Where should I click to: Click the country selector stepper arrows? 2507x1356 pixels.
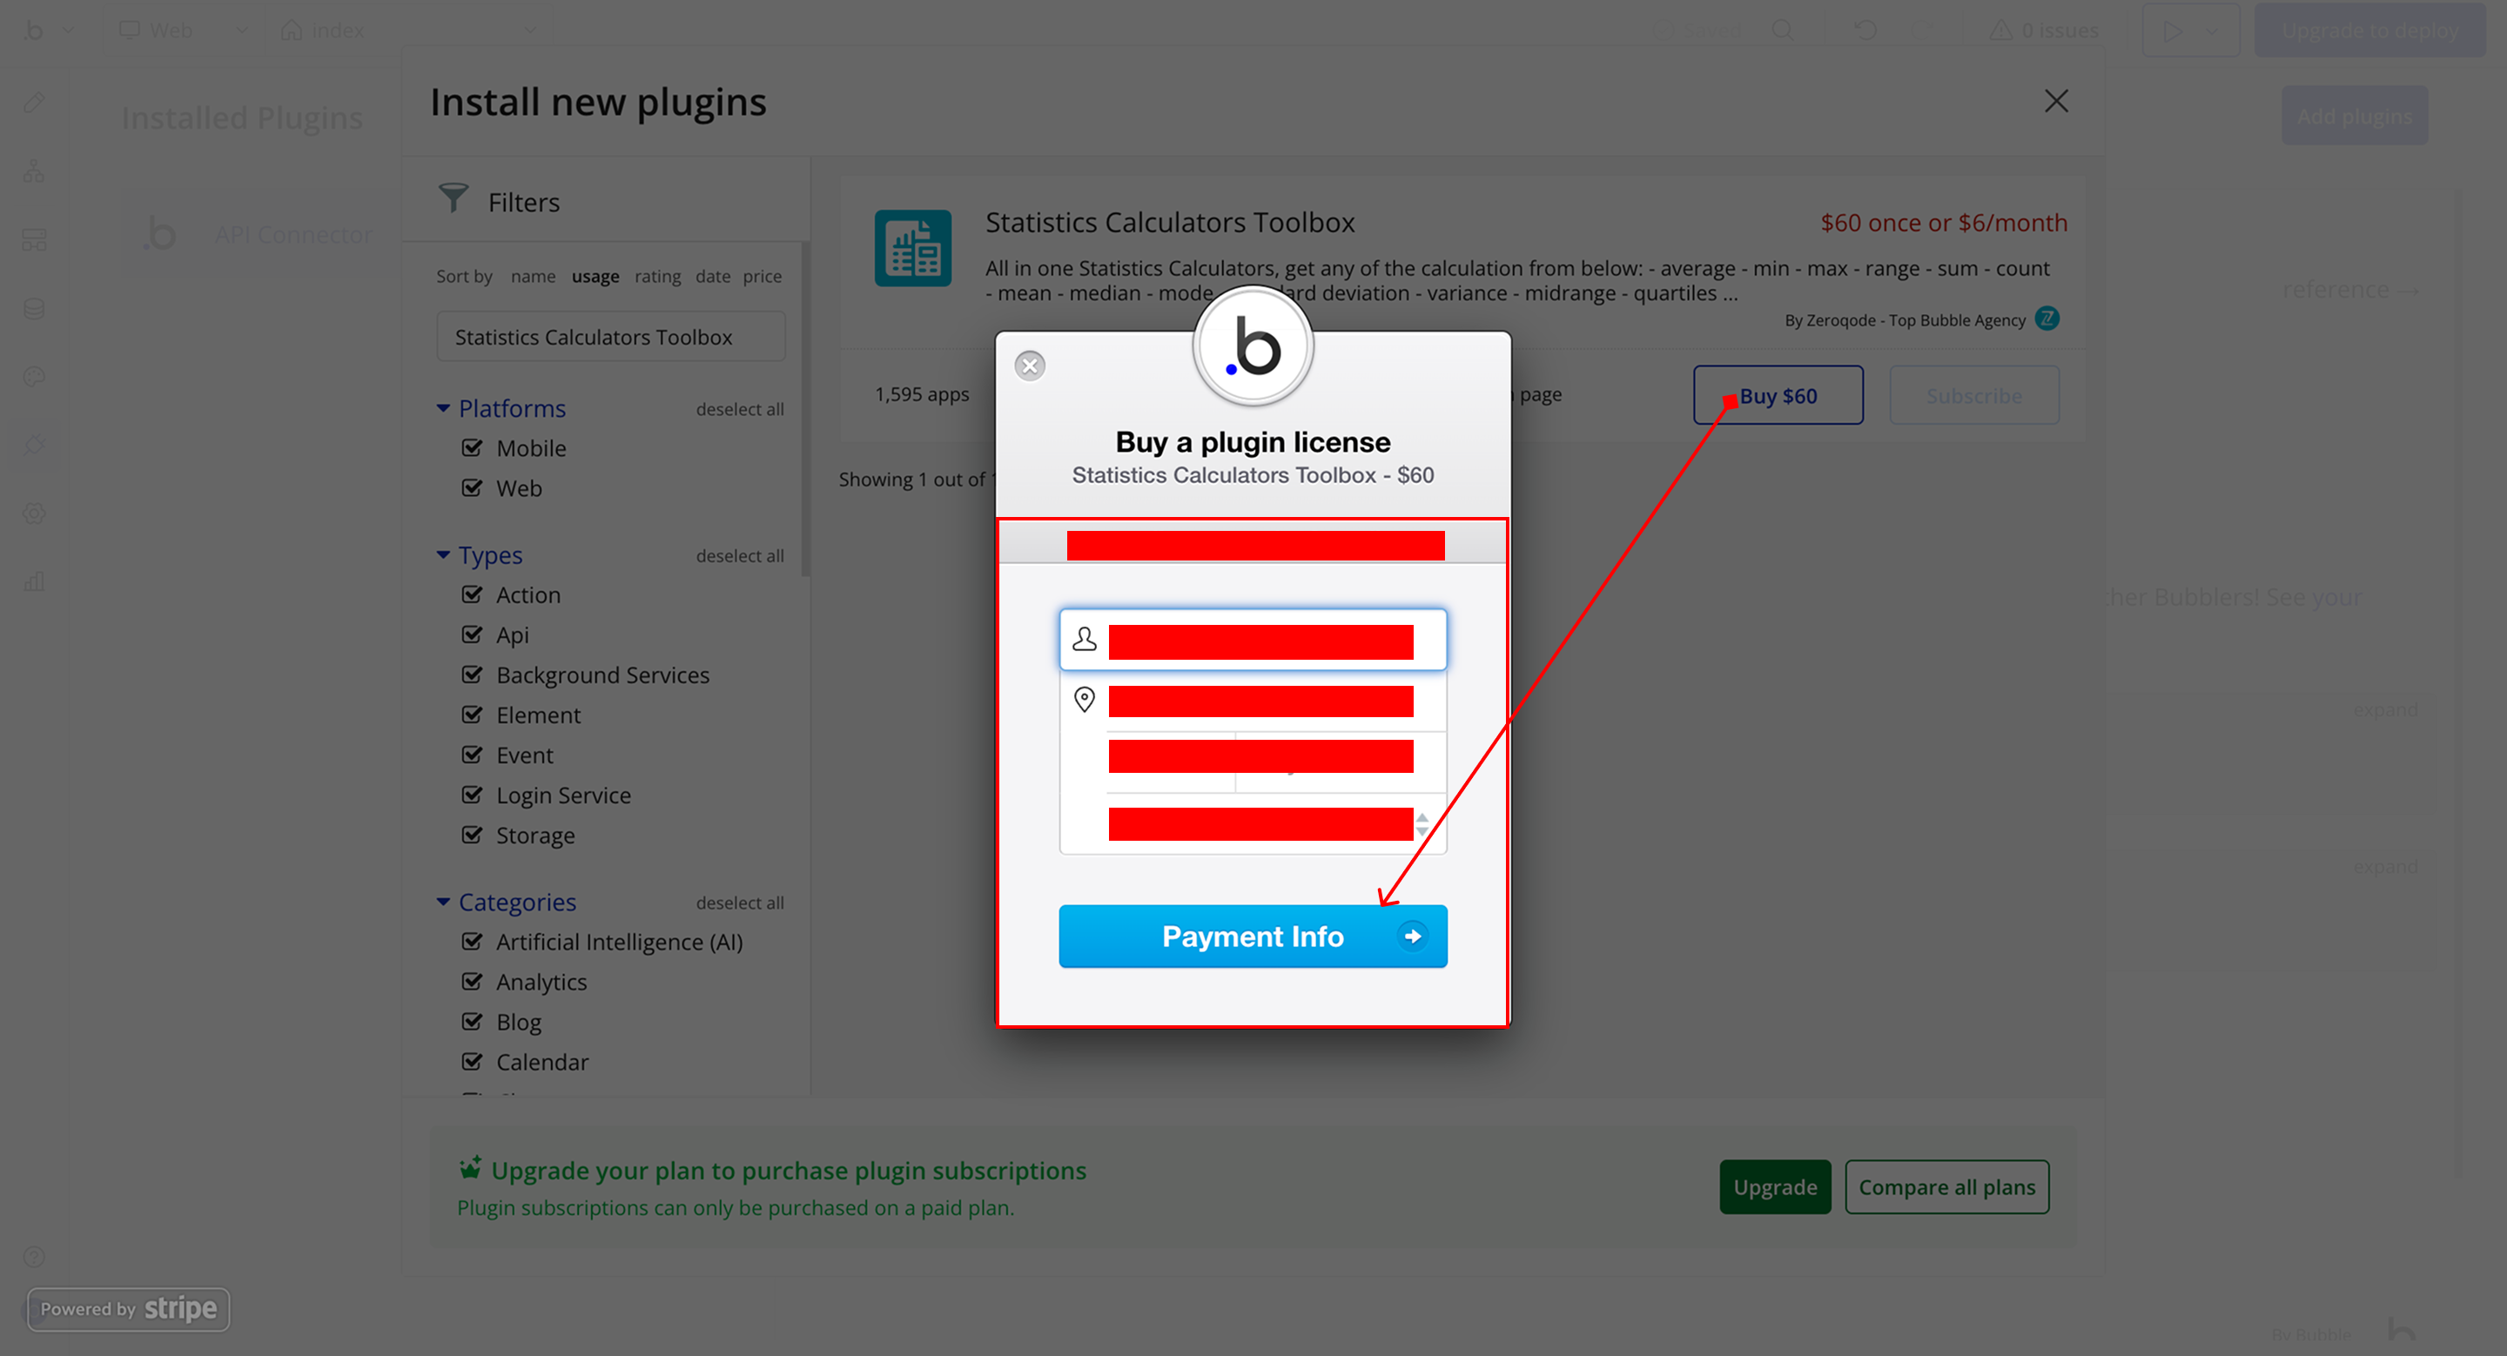(x=1422, y=824)
